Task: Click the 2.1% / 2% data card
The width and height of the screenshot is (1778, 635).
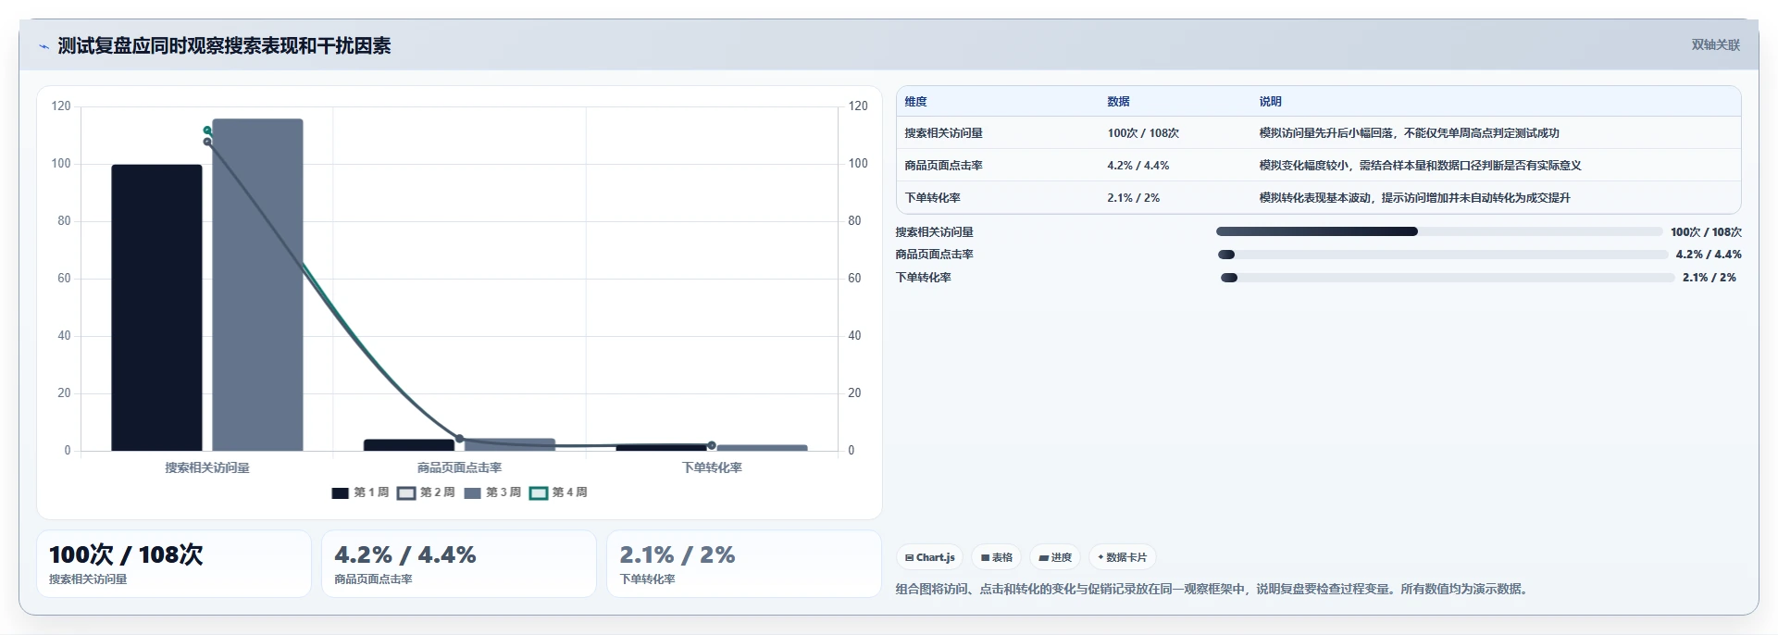Action: point(744,564)
